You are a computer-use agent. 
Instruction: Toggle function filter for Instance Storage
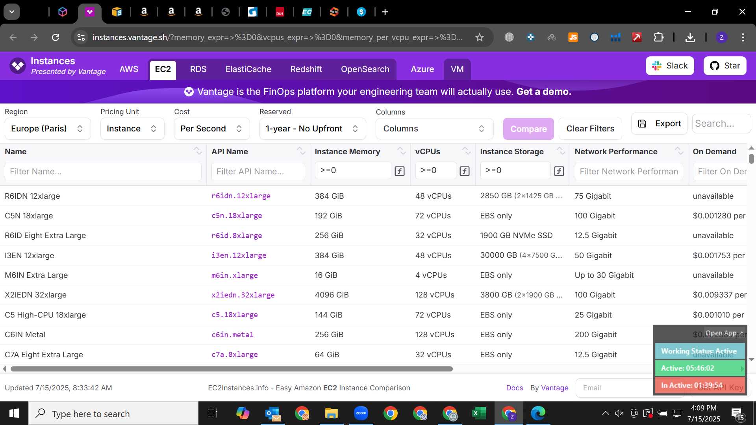(559, 171)
